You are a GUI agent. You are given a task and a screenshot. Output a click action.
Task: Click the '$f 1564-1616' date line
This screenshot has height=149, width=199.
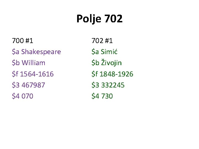33,74
